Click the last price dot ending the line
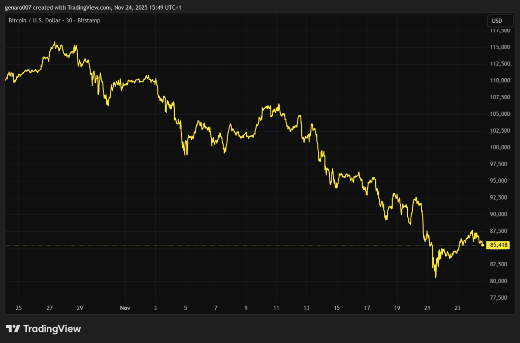Viewport: 520px width, 343px height. tap(482, 245)
